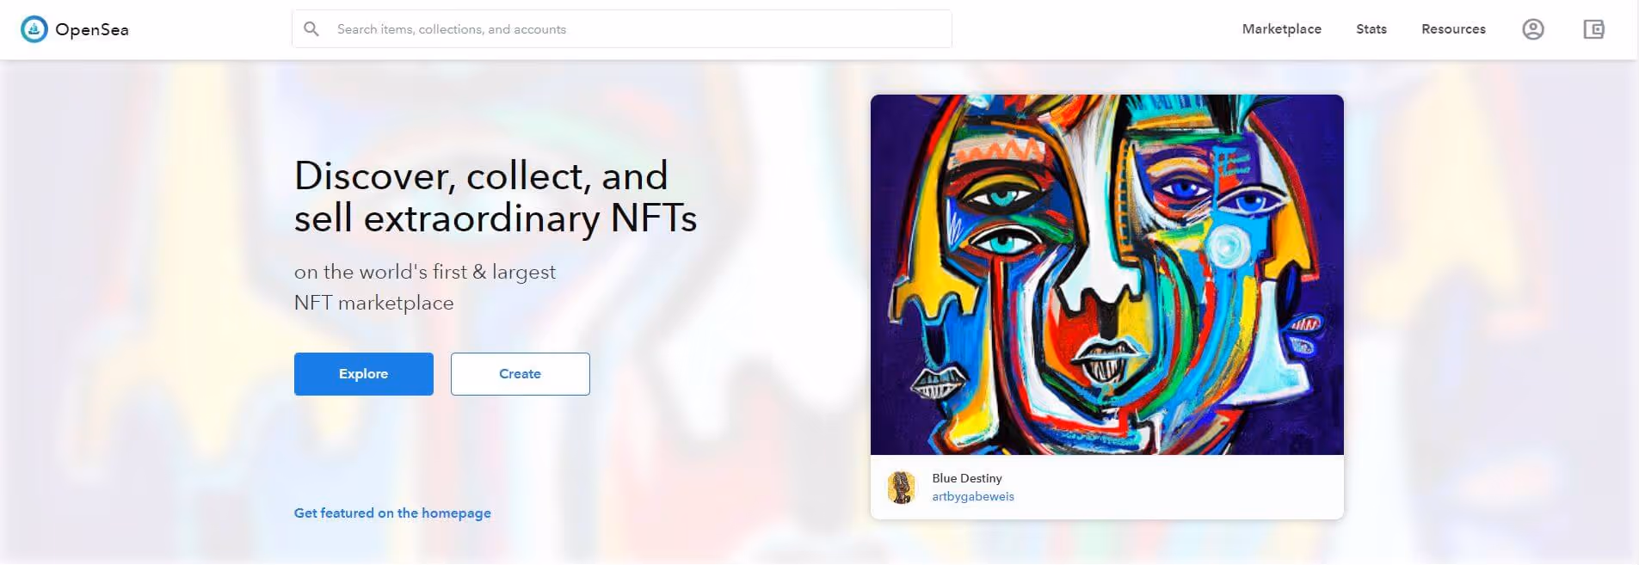Click the search items input field
This screenshot has height=565, width=1639.
click(621, 28)
